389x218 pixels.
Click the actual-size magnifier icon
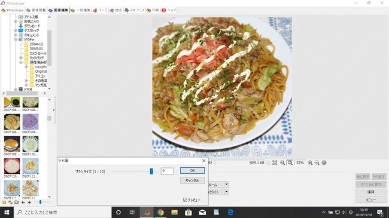(282, 163)
